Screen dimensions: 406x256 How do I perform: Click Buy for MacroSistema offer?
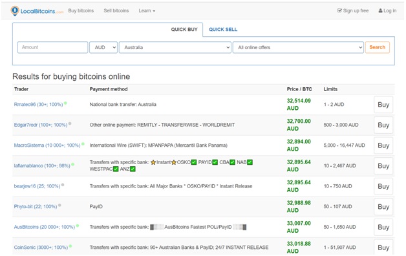[x=383, y=145]
